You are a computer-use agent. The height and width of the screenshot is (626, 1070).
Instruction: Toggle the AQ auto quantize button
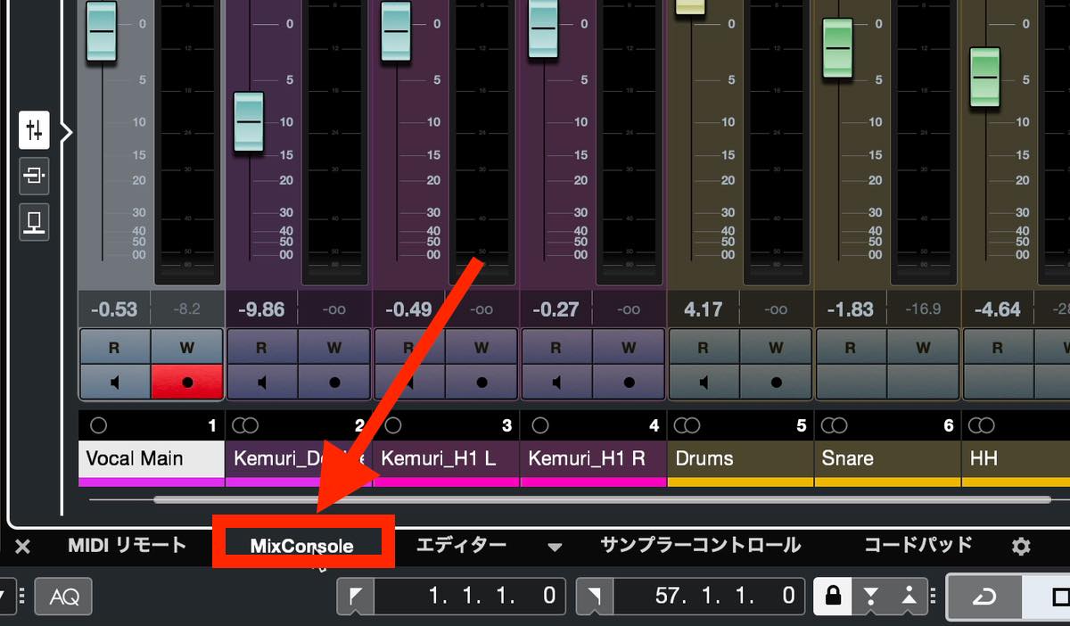pos(63,596)
